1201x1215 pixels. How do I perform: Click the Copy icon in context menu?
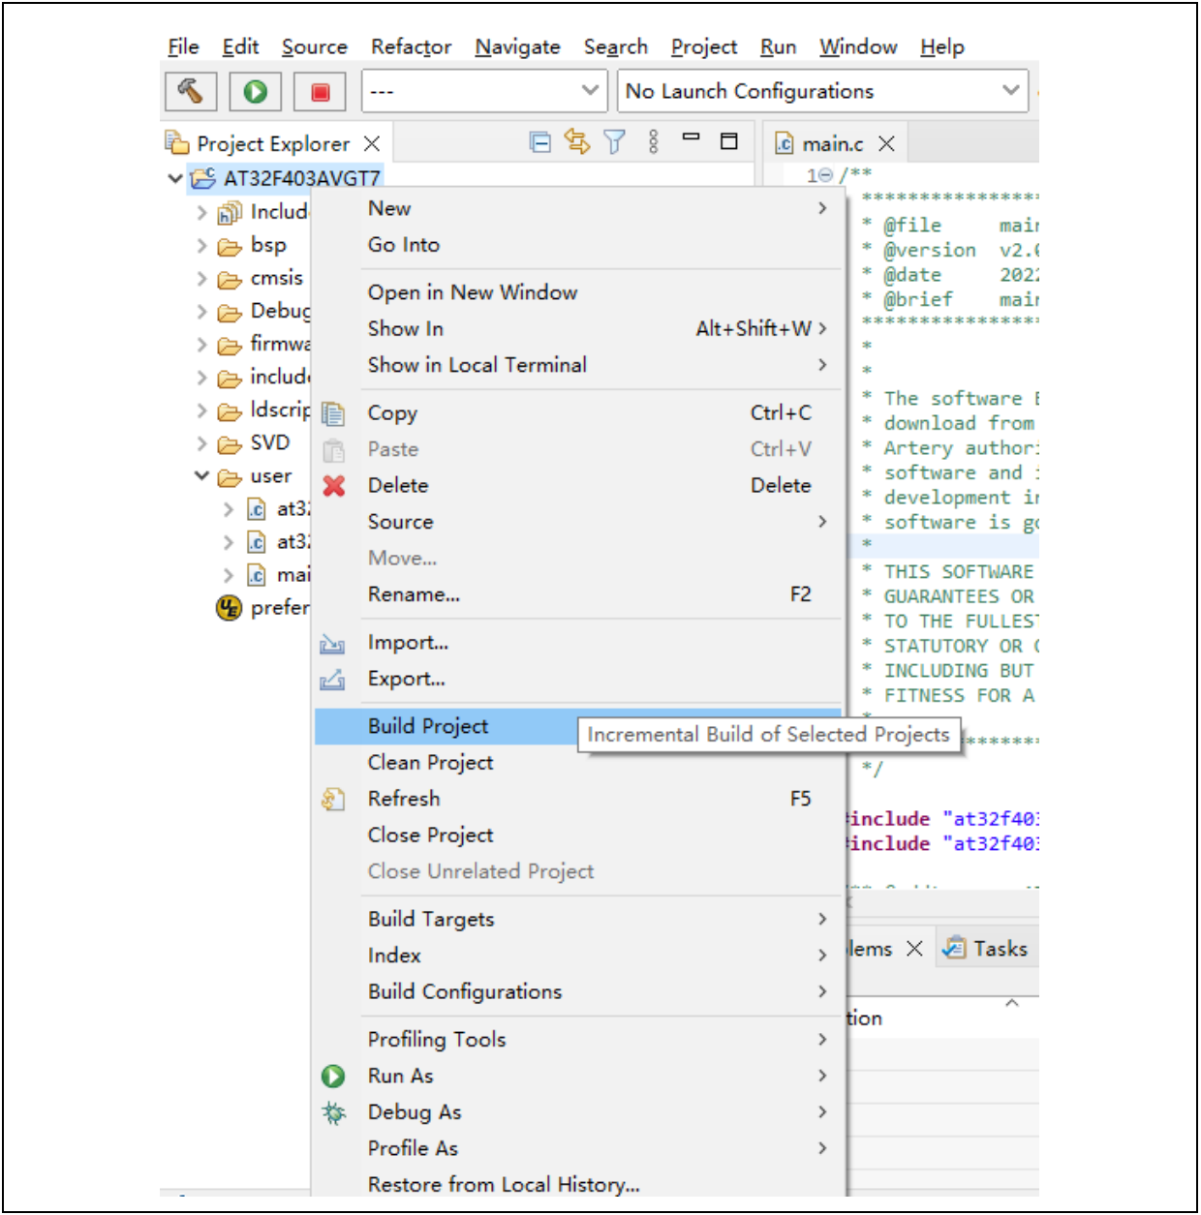click(333, 414)
